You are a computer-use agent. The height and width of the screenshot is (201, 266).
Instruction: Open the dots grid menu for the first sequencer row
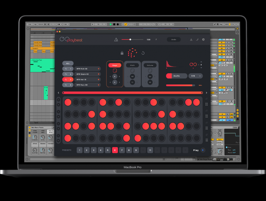tap(206, 104)
